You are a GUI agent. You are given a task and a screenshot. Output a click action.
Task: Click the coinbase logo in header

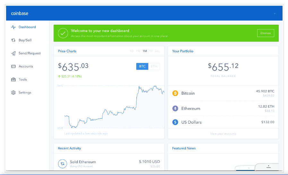[20, 13]
